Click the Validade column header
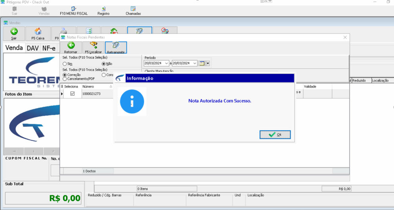Viewport: 394px width, 210px height. point(317,86)
